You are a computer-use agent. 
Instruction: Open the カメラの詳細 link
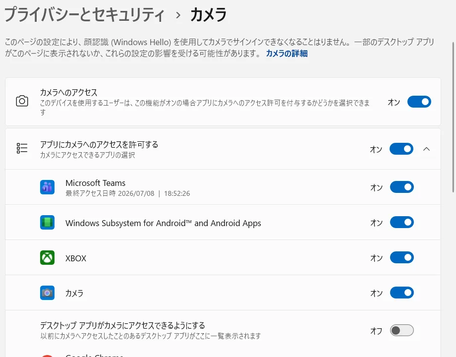coord(287,54)
